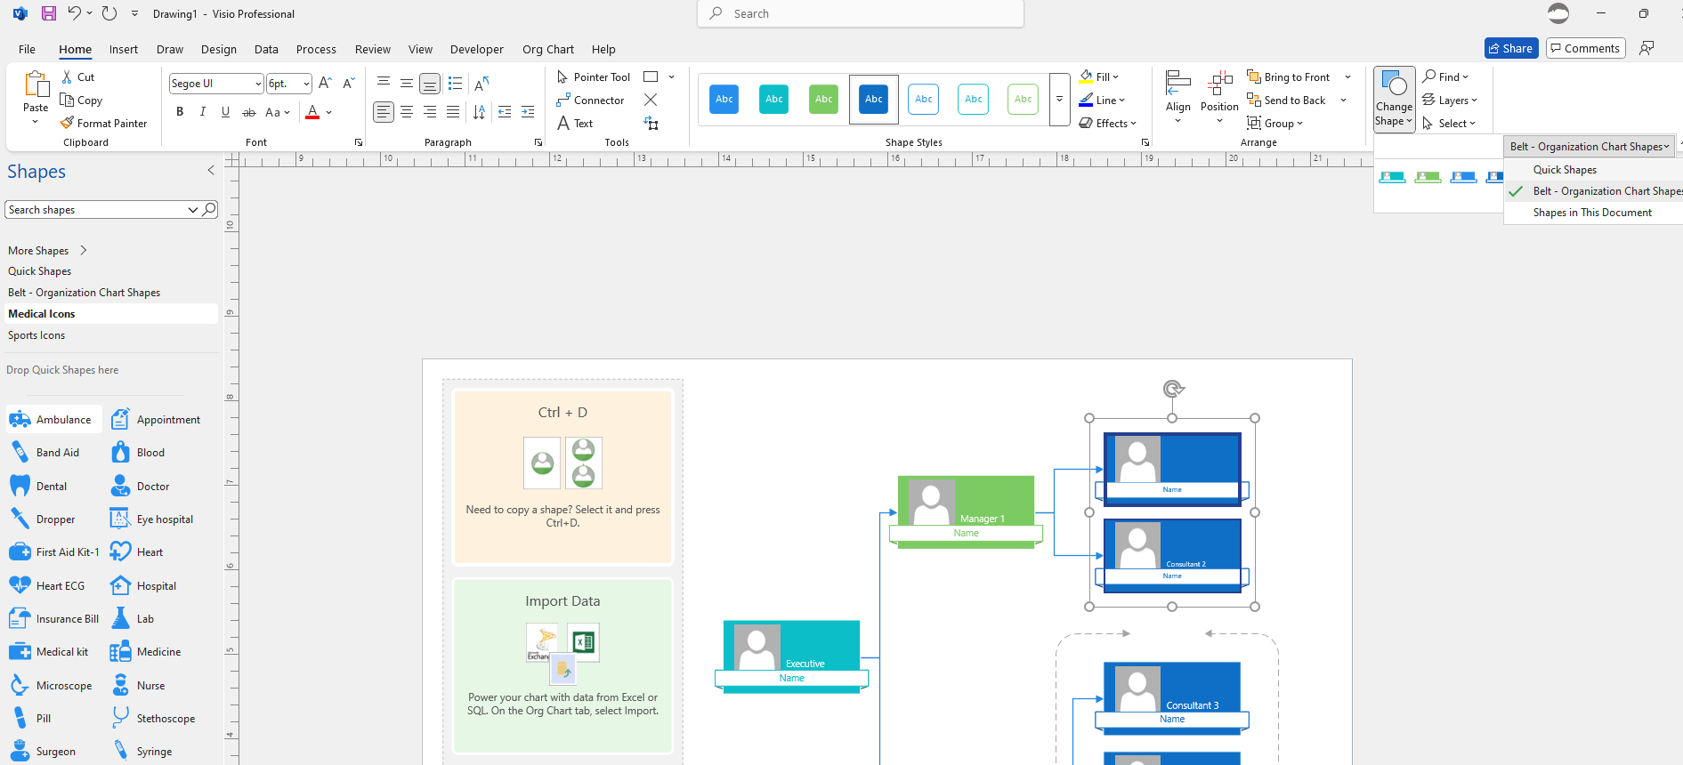
Task: Select the Connector tool
Action: [x=590, y=101]
